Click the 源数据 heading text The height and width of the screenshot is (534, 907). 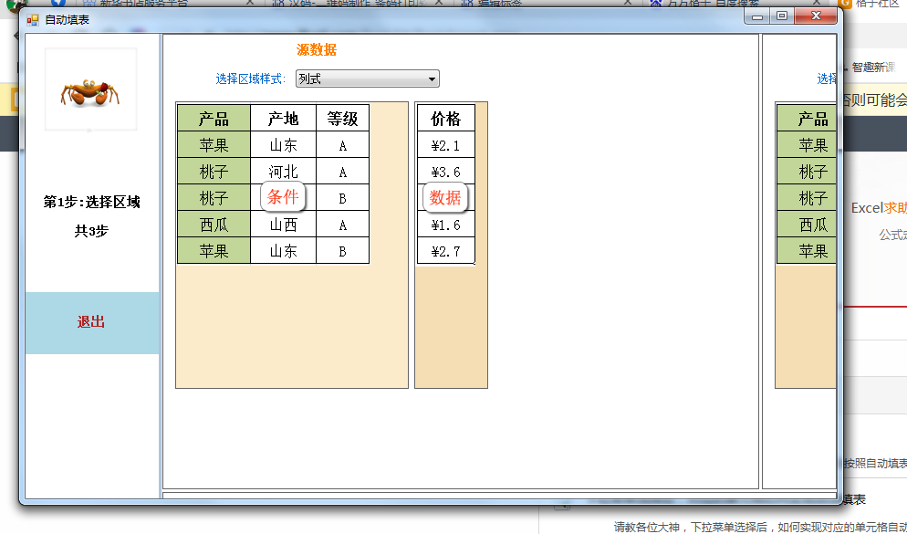pyautogui.click(x=317, y=50)
